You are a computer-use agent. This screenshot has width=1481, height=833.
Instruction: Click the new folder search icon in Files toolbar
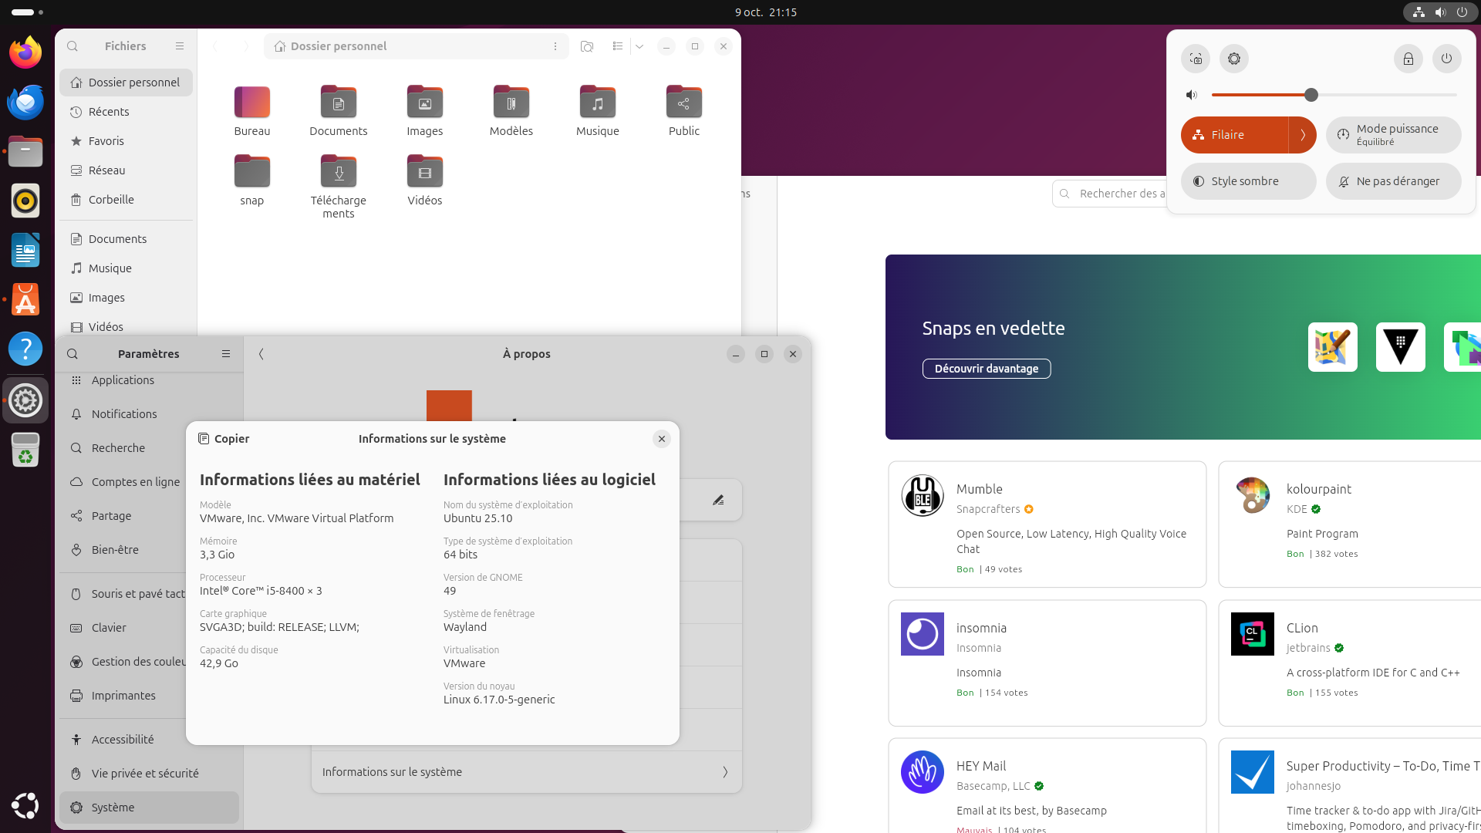pyautogui.click(x=587, y=46)
